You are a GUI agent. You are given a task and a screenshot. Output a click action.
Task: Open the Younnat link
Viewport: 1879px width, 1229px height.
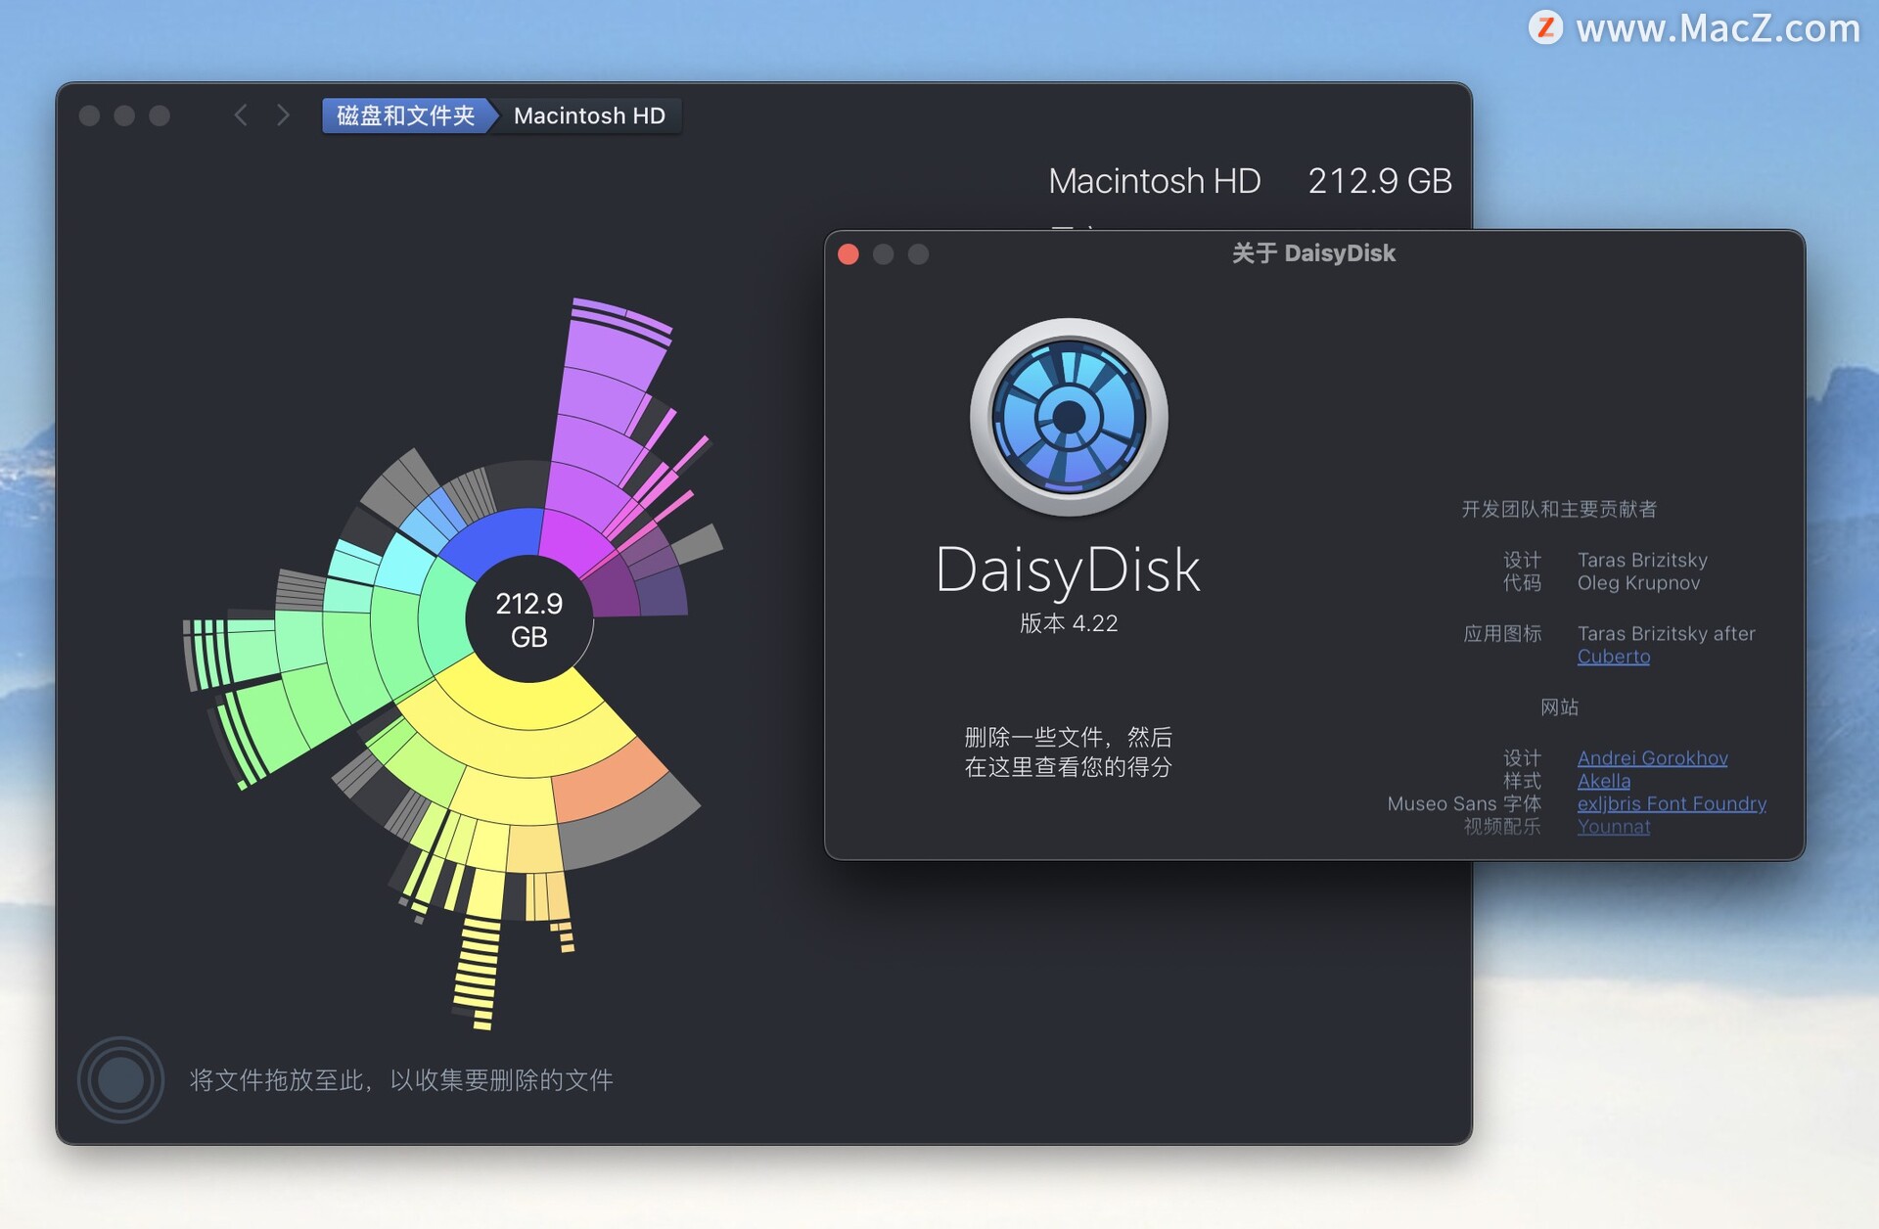pyautogui.click(x=1613, y=826)
